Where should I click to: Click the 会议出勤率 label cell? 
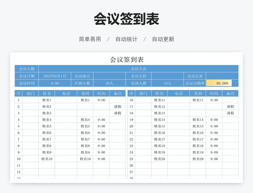pyautogui.click(x=195, y=83)
